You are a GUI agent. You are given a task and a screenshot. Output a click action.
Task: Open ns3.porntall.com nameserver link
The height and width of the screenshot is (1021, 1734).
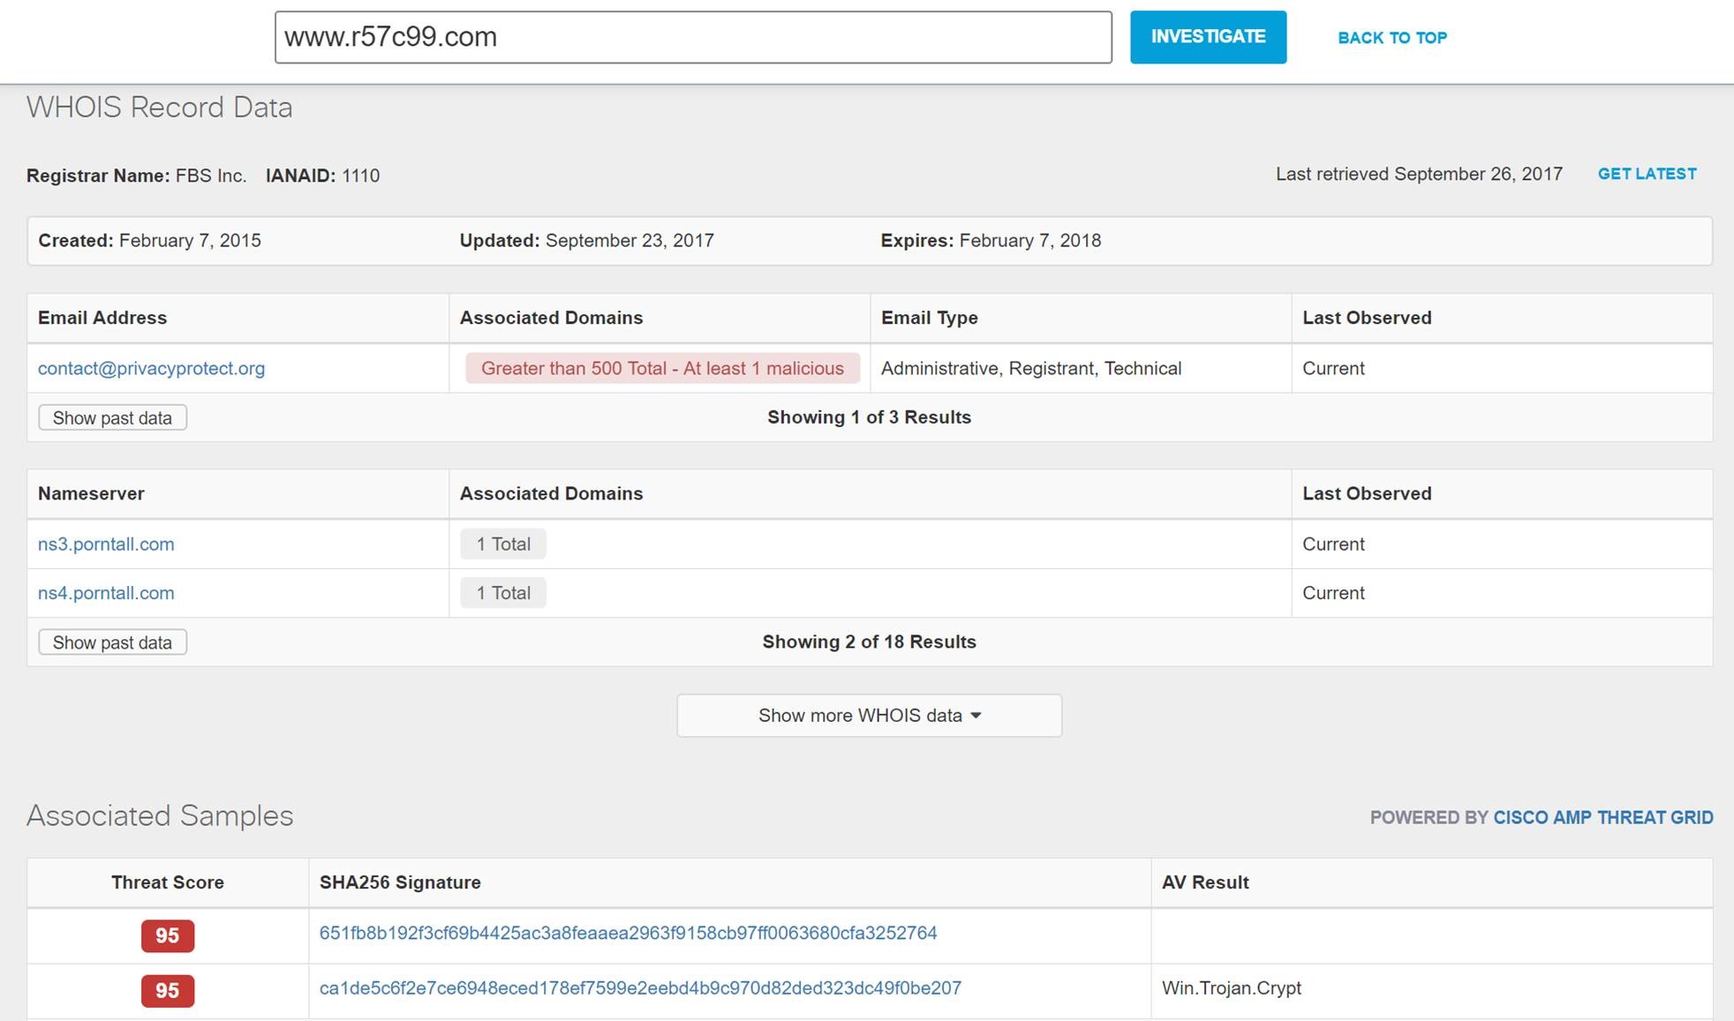(106, 544)
